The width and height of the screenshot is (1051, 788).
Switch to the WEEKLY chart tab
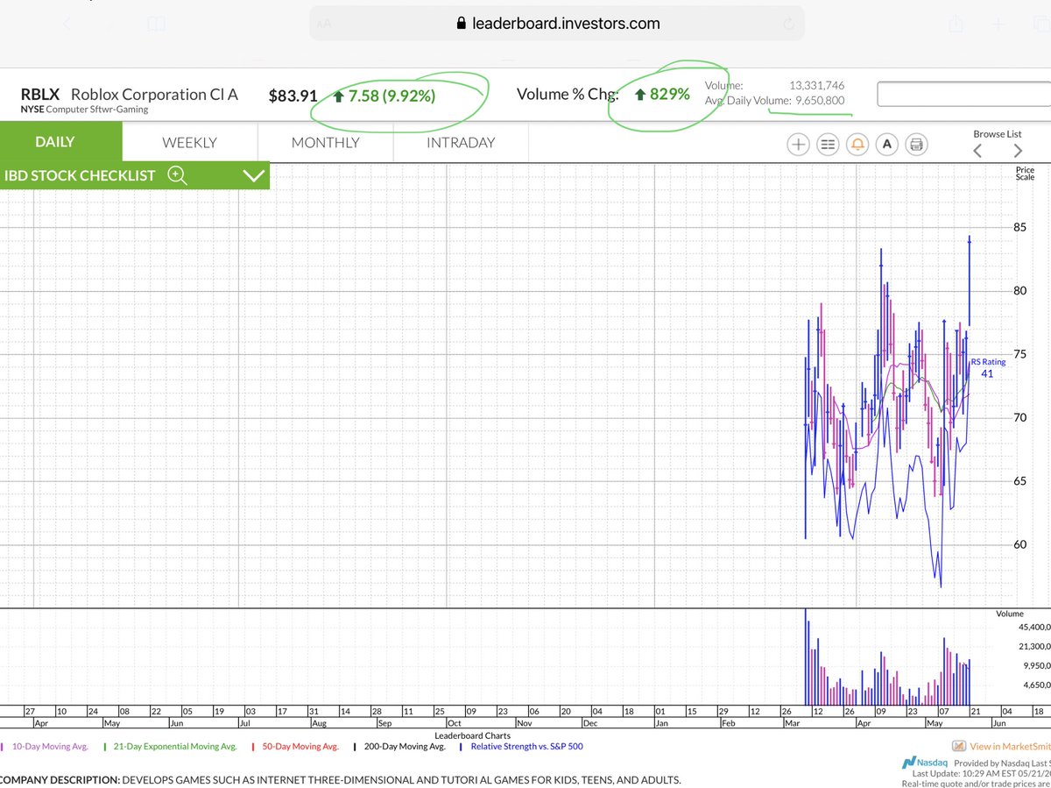click(190, 142)
